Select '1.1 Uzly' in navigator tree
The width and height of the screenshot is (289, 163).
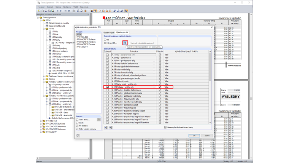pos(54,32)
